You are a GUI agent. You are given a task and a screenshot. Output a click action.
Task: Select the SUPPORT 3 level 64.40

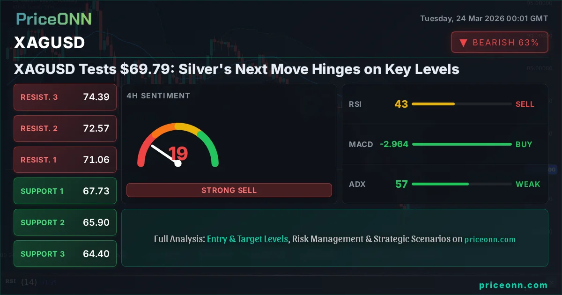click(x=65, y=254)
